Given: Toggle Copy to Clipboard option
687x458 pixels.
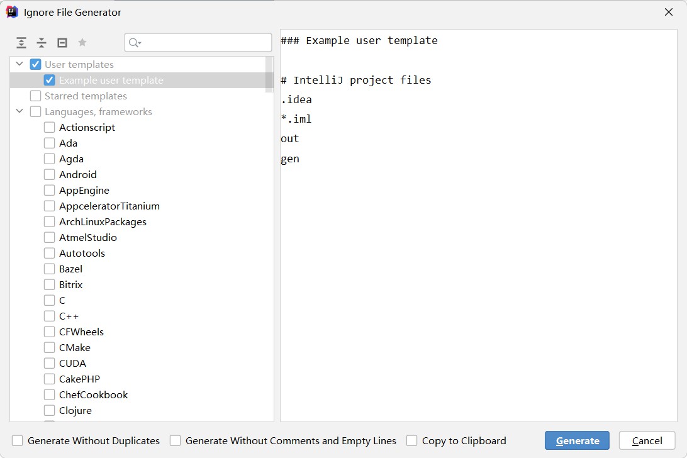Looking at the screenshot, I should 412,440.
